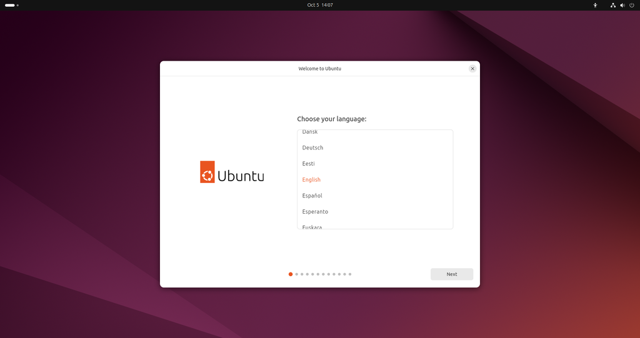640x338 pixels.
Task: Select Esperanto as the language
Action: point(315,212)
